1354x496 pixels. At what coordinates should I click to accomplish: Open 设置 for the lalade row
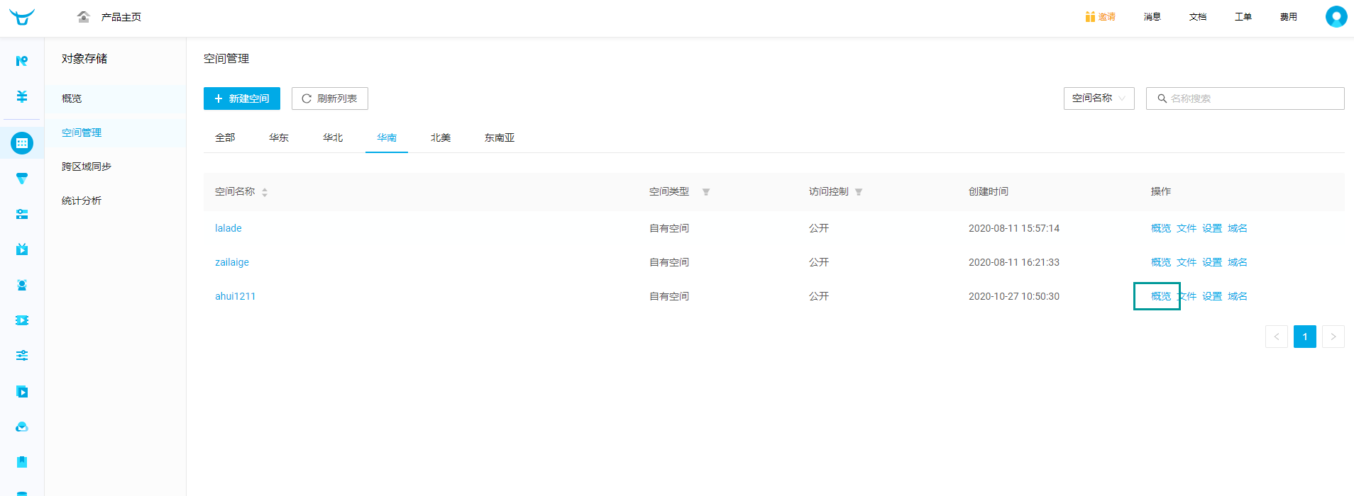(x=1212, y=228)
